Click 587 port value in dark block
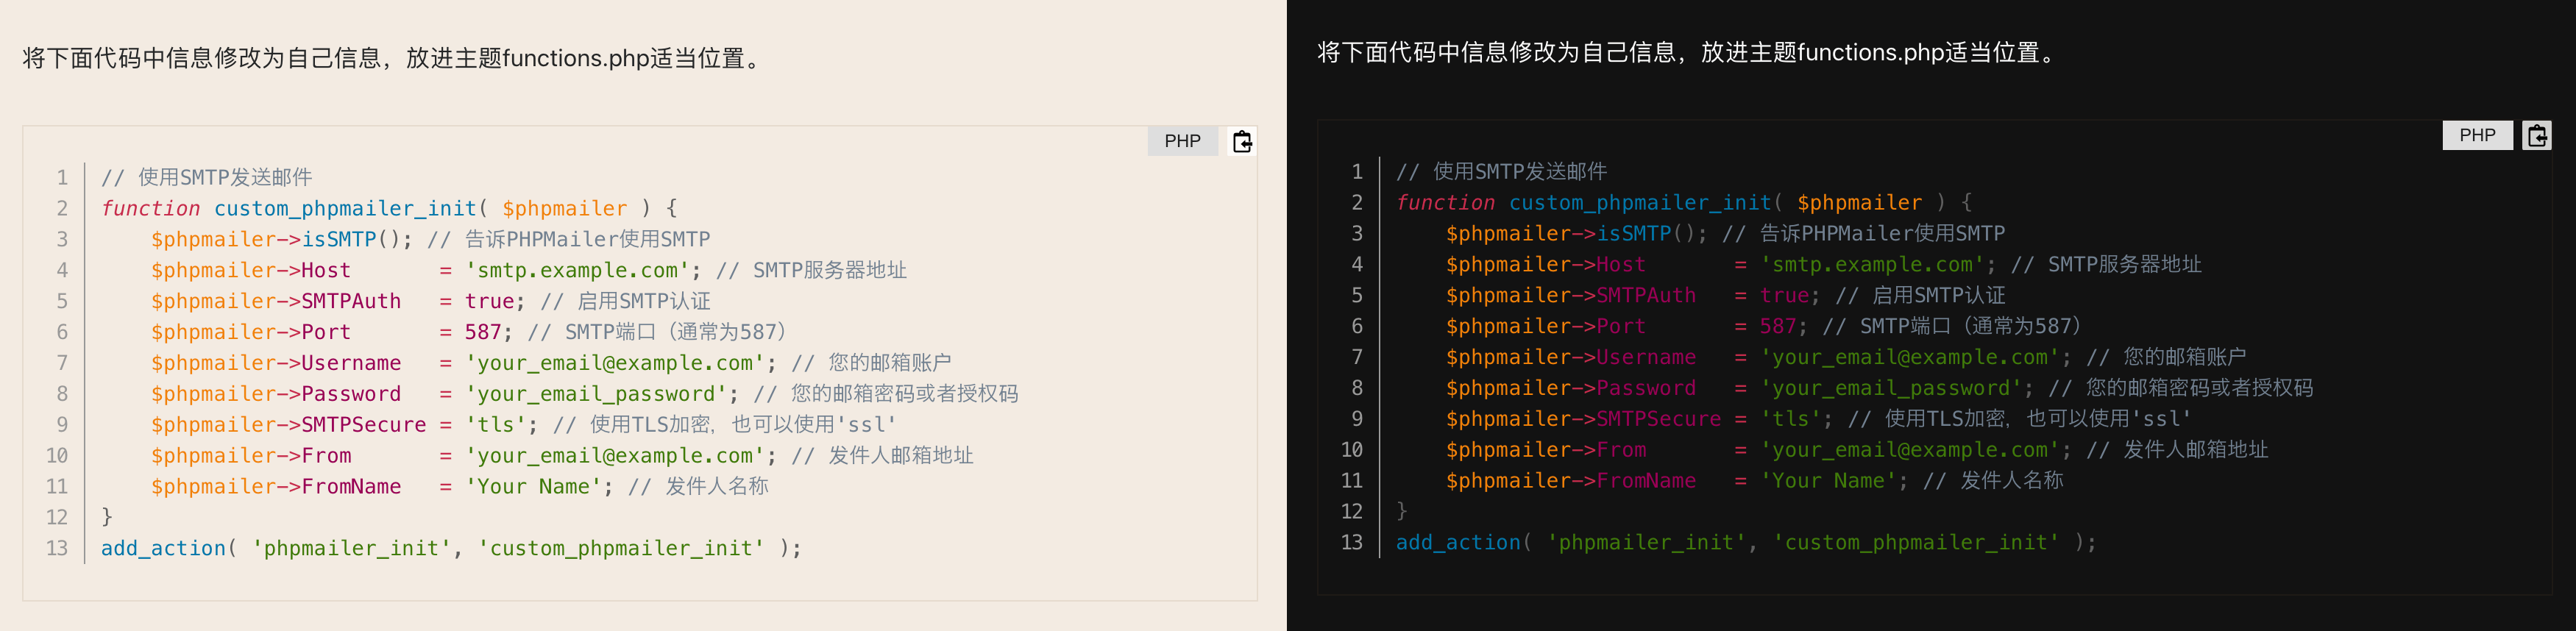Viewport: 2576px width, 631px height. pos(1778,326)
